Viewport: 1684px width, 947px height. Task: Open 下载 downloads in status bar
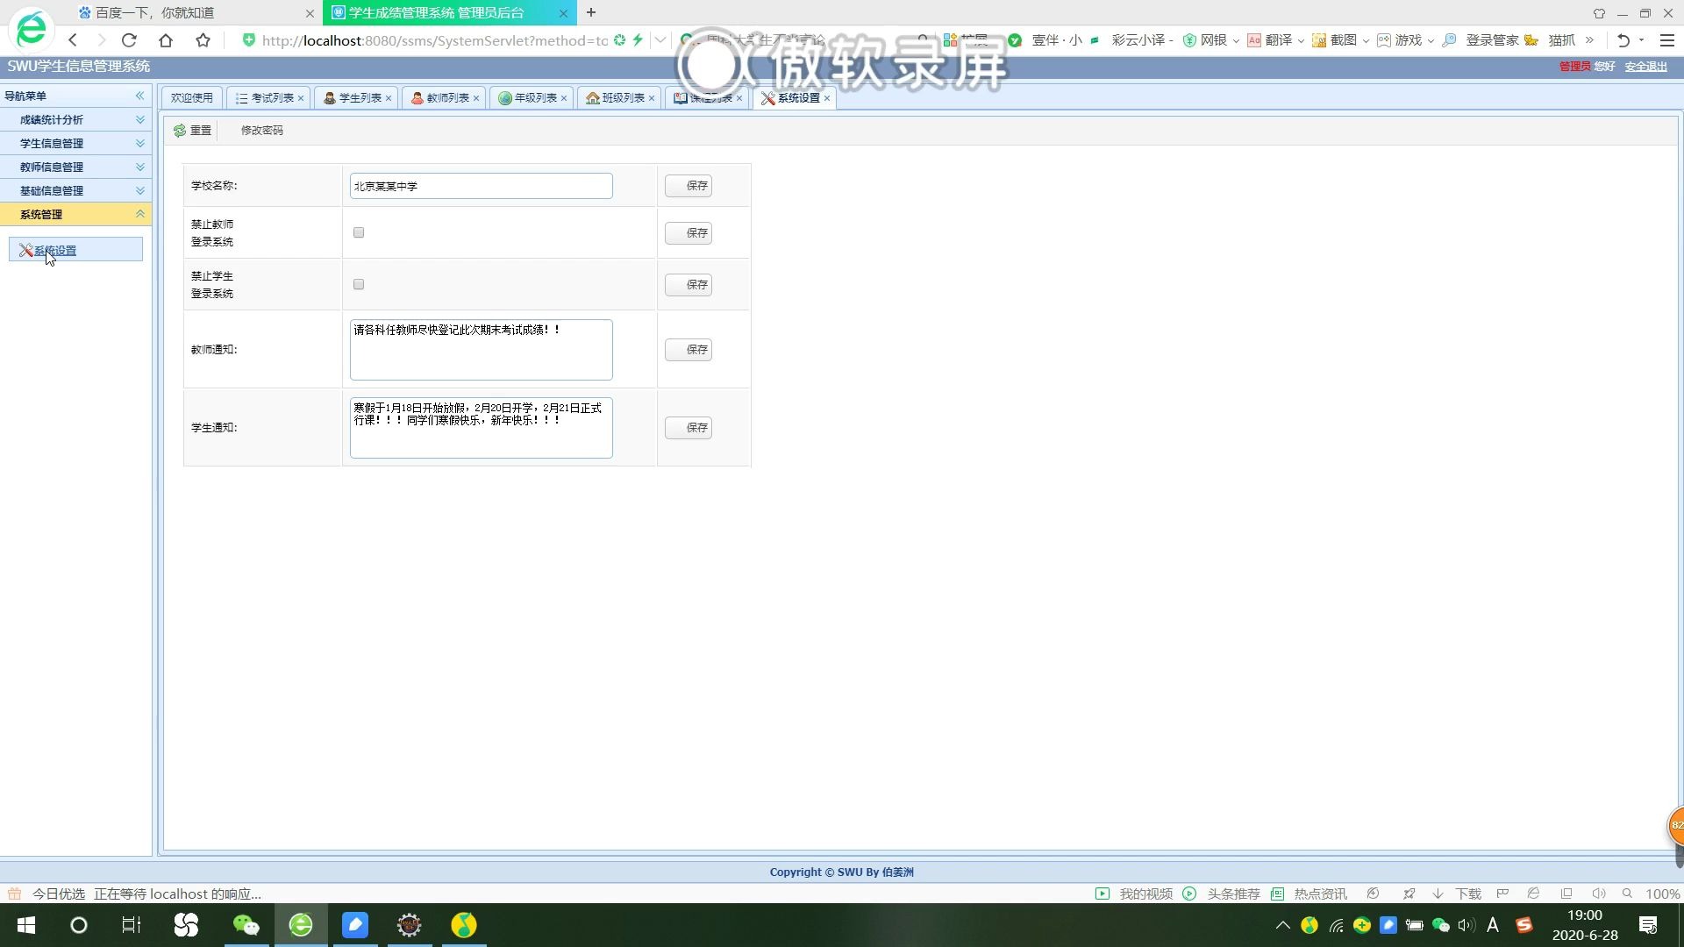click(x=1457, y=894)
